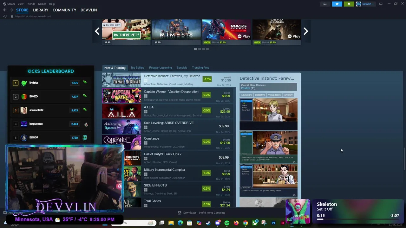Open Spotify from the taskbar
Image resolution: width=406 pixels, height=228 pixels.
[227, 223]
